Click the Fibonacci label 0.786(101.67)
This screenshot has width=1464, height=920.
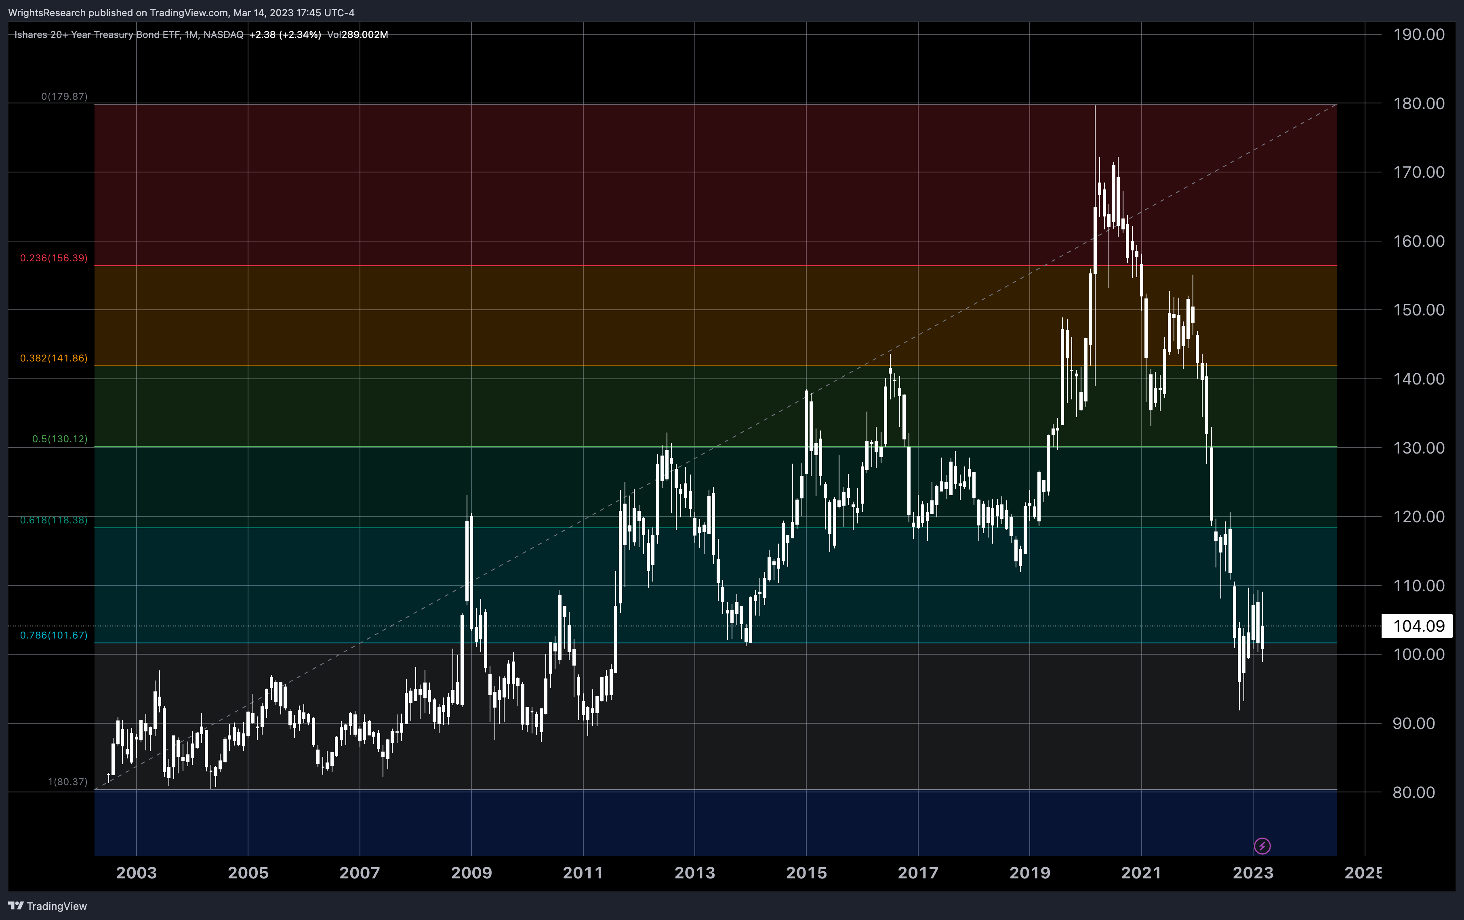(53, 636)
